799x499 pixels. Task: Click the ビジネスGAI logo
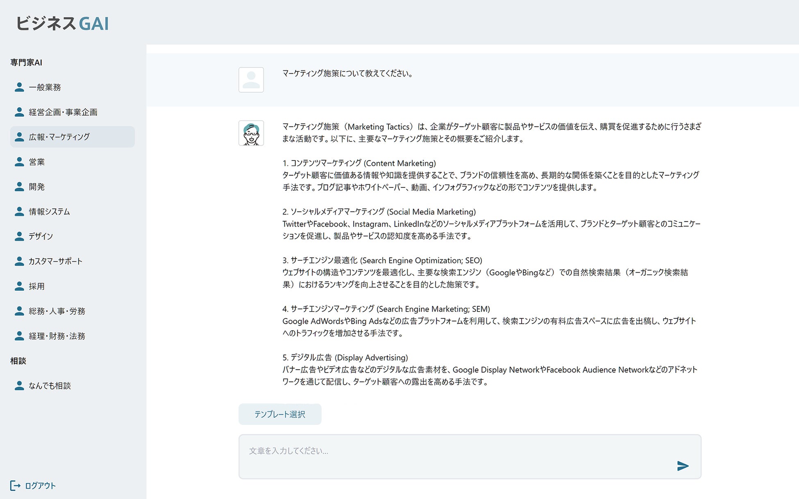62,23
